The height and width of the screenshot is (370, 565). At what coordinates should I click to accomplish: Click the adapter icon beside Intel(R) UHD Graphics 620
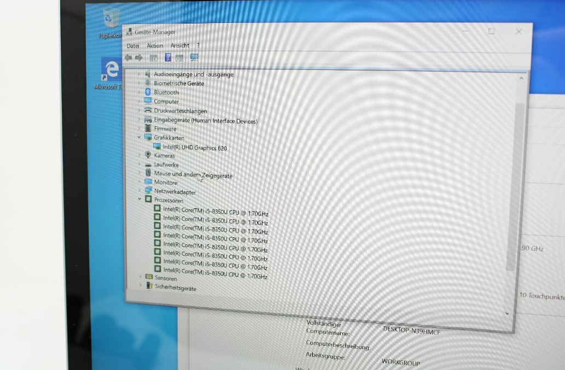(x=157, y=146)
